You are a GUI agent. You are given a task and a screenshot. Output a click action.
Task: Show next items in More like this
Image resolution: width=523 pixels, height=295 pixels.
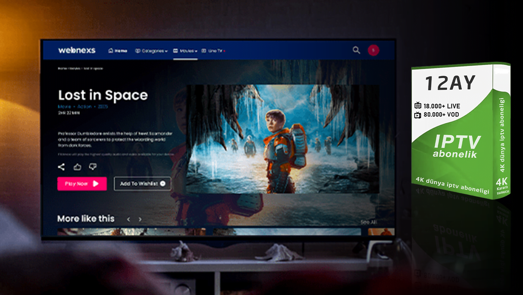pyautogui.click(x=140, y=219)
